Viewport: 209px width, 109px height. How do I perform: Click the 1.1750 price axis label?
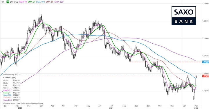click(206, 56)
